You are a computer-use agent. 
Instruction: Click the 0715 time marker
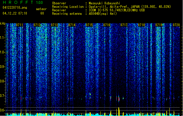coord(89,25)
